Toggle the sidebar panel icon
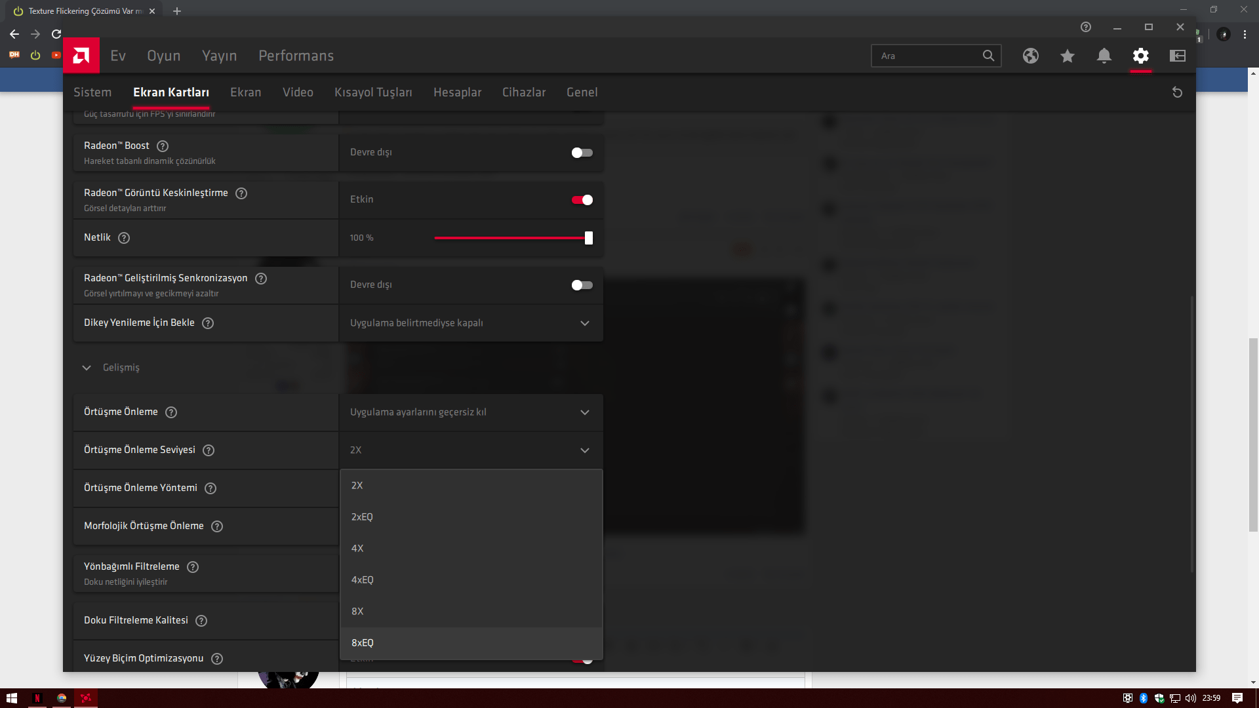 click(1178, 56)
